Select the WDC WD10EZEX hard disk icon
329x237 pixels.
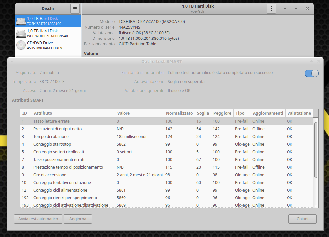21,33
